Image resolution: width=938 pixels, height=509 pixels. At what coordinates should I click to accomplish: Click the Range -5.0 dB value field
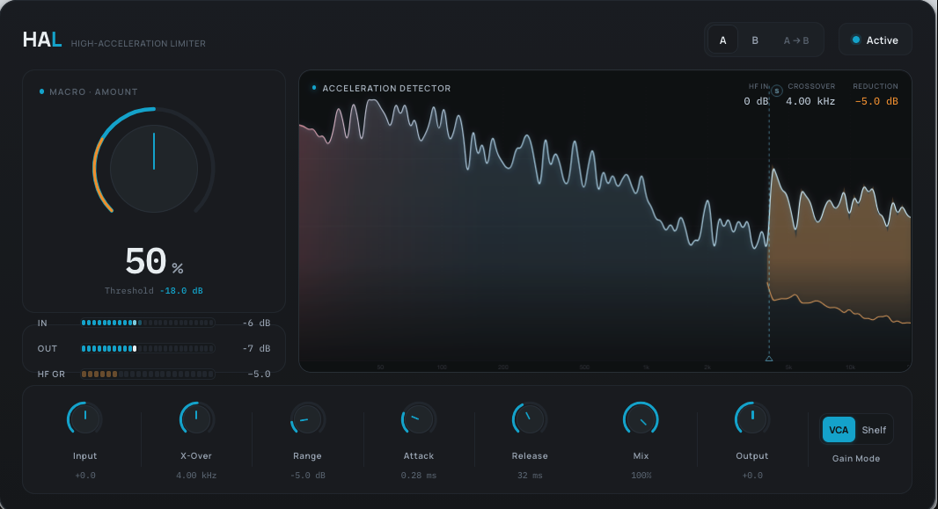tap(307, 476)
